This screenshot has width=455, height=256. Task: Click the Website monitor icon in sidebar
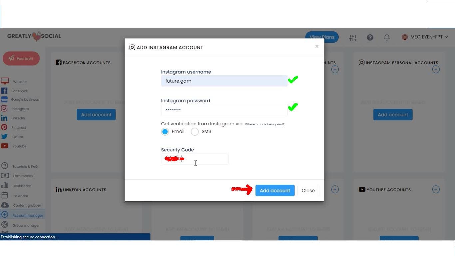[5, 81]
